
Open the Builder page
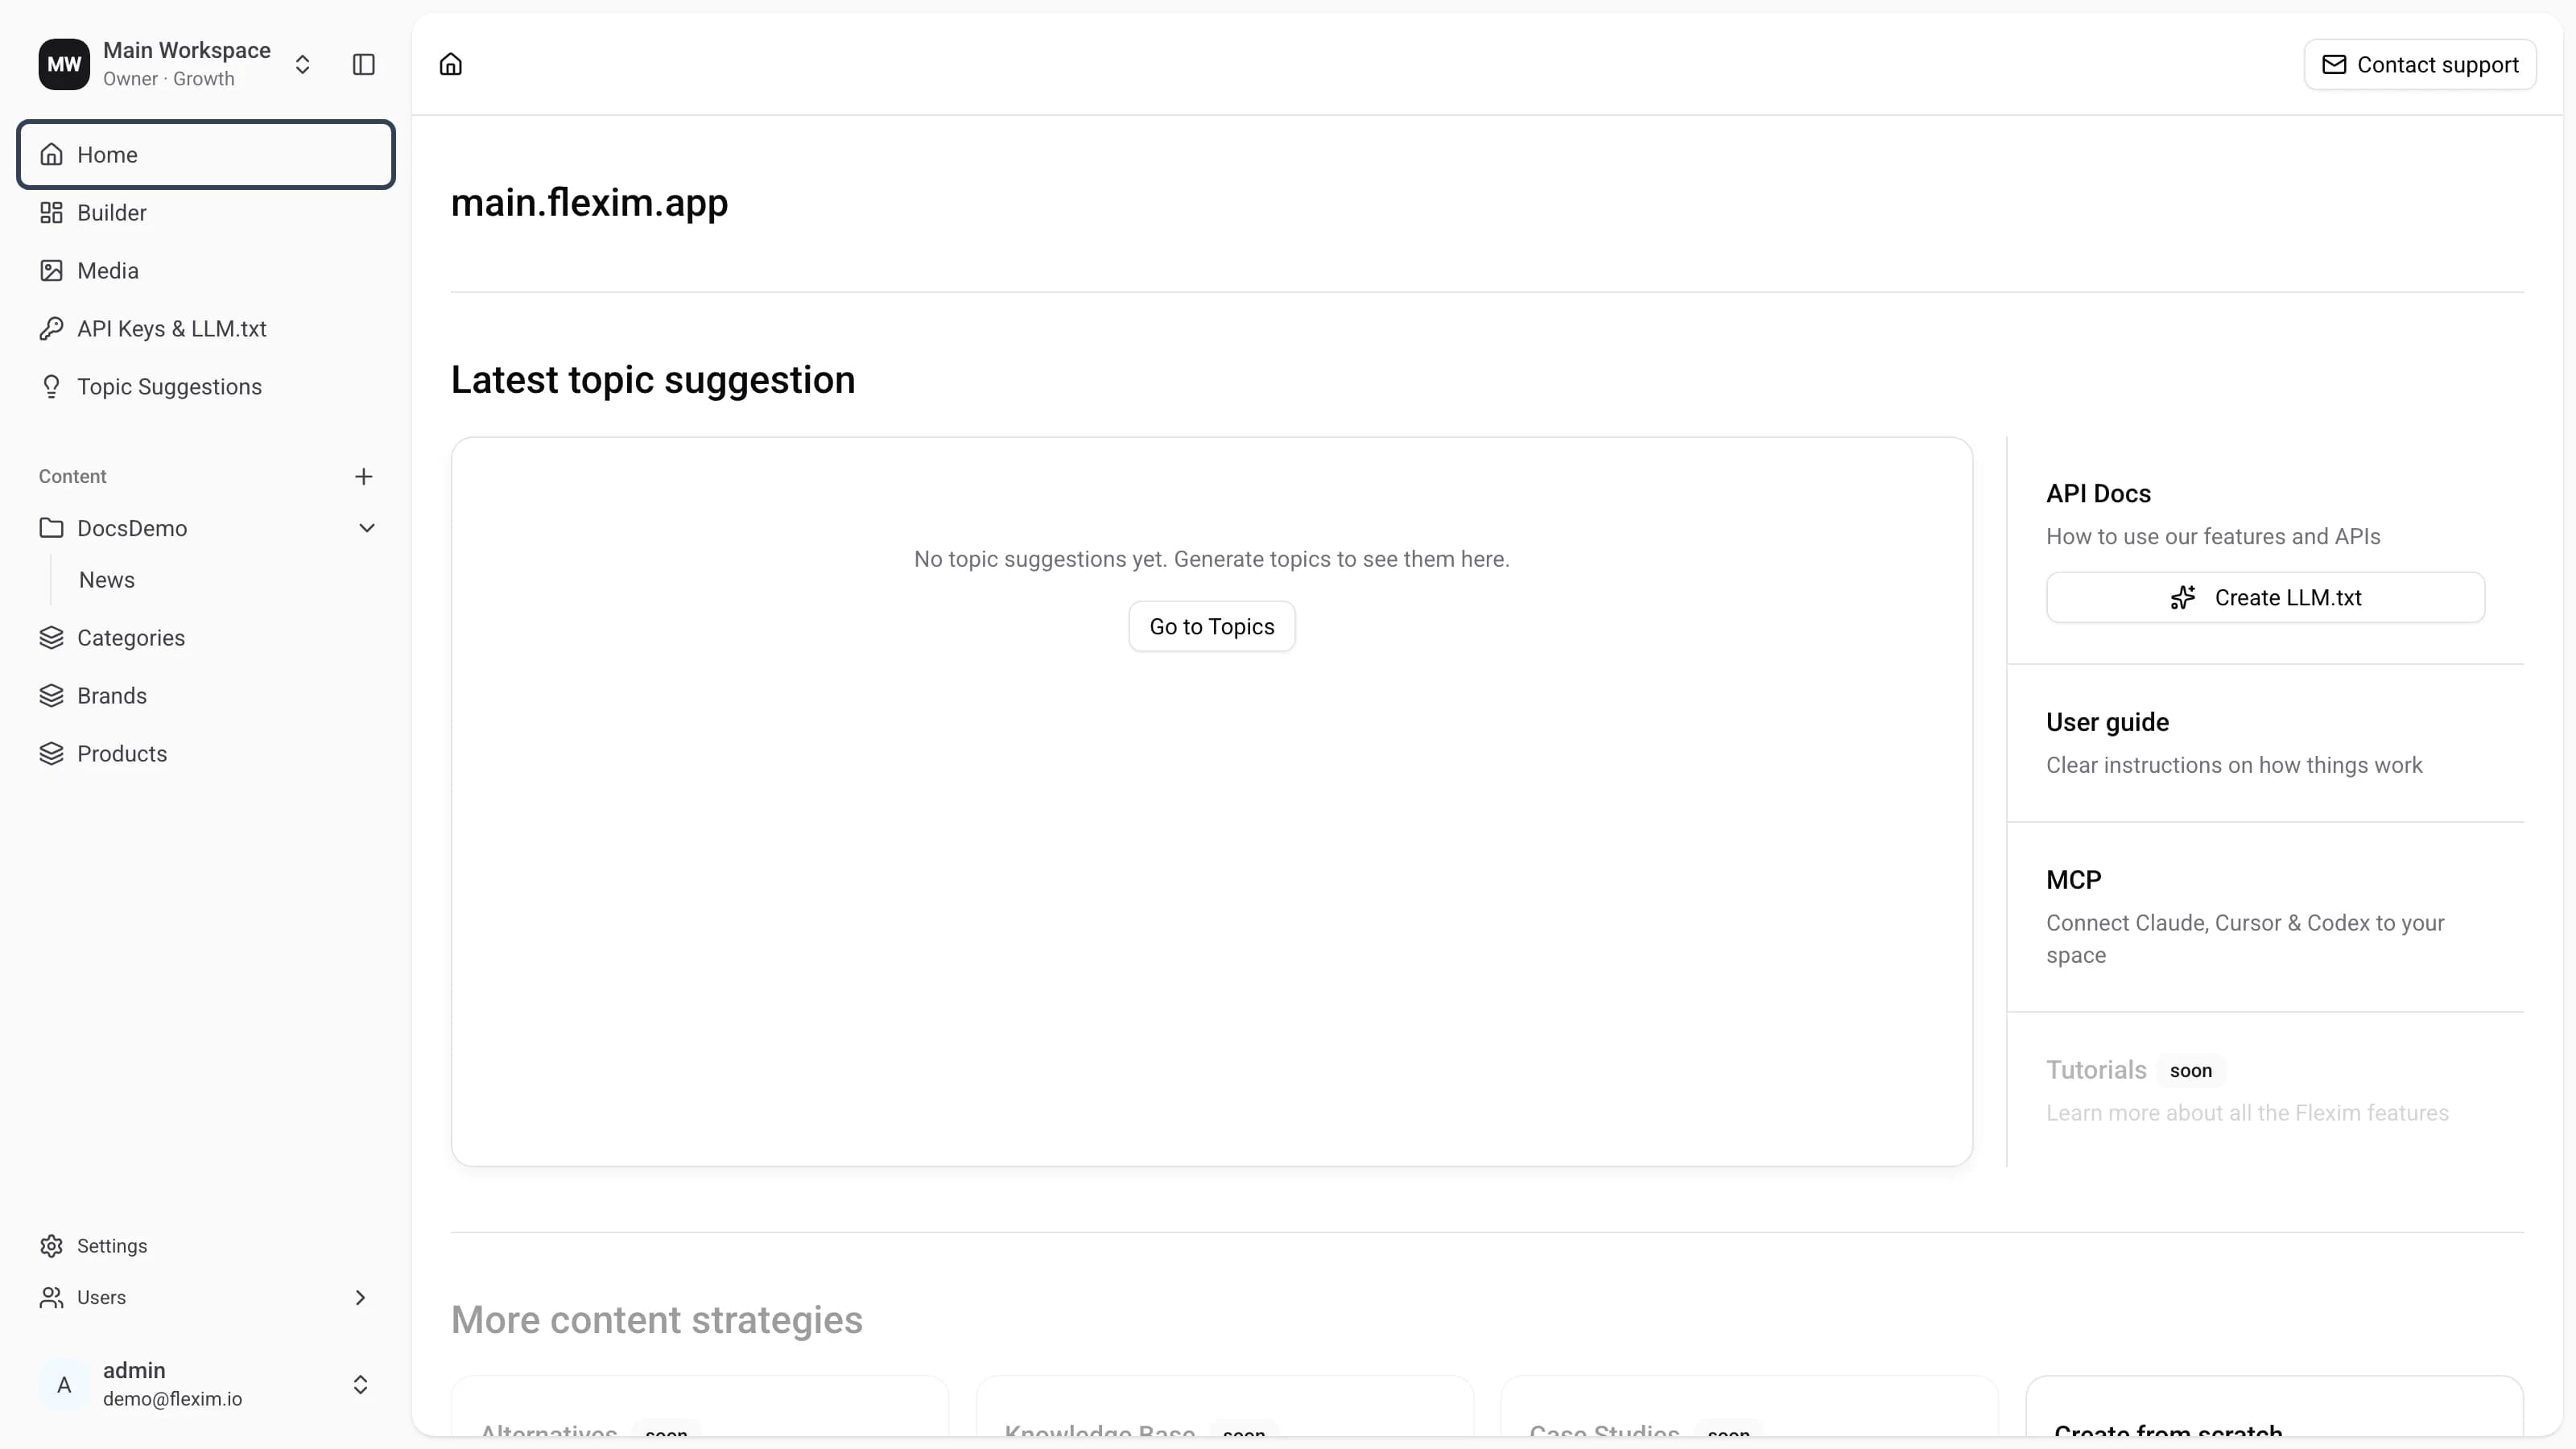click(206, 213)
